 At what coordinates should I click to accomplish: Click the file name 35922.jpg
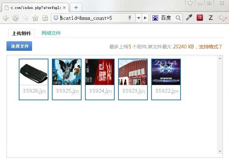(x=167, y=91)
